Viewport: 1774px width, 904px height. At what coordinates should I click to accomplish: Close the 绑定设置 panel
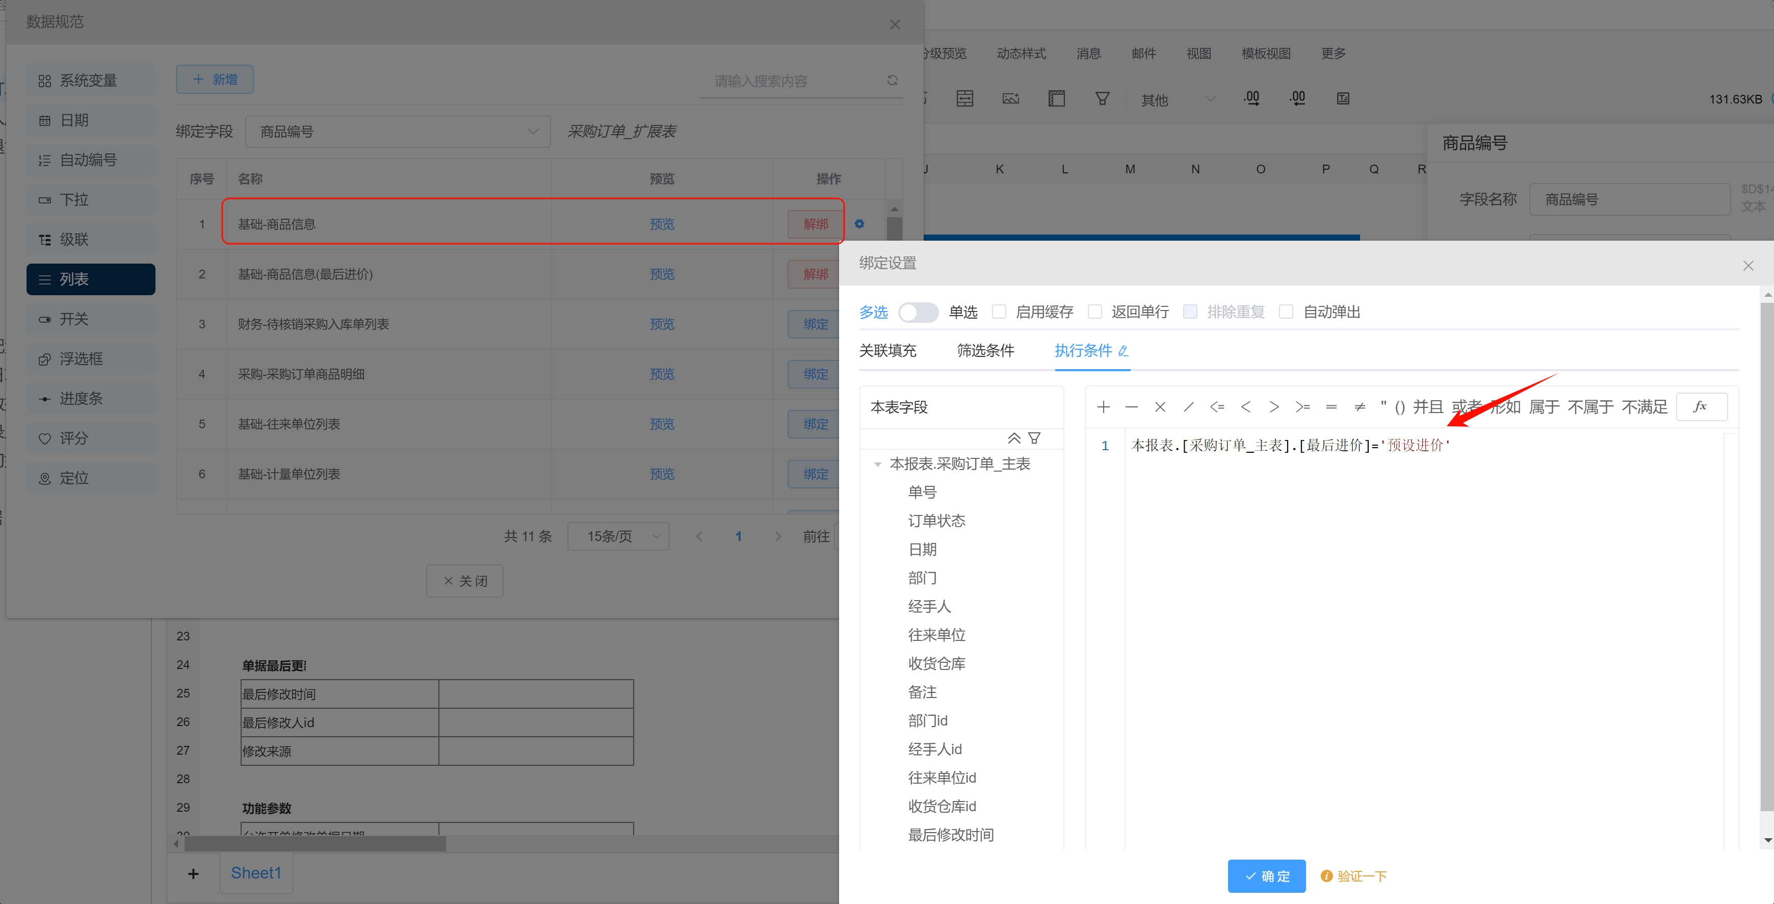(x=1748, y=265)
